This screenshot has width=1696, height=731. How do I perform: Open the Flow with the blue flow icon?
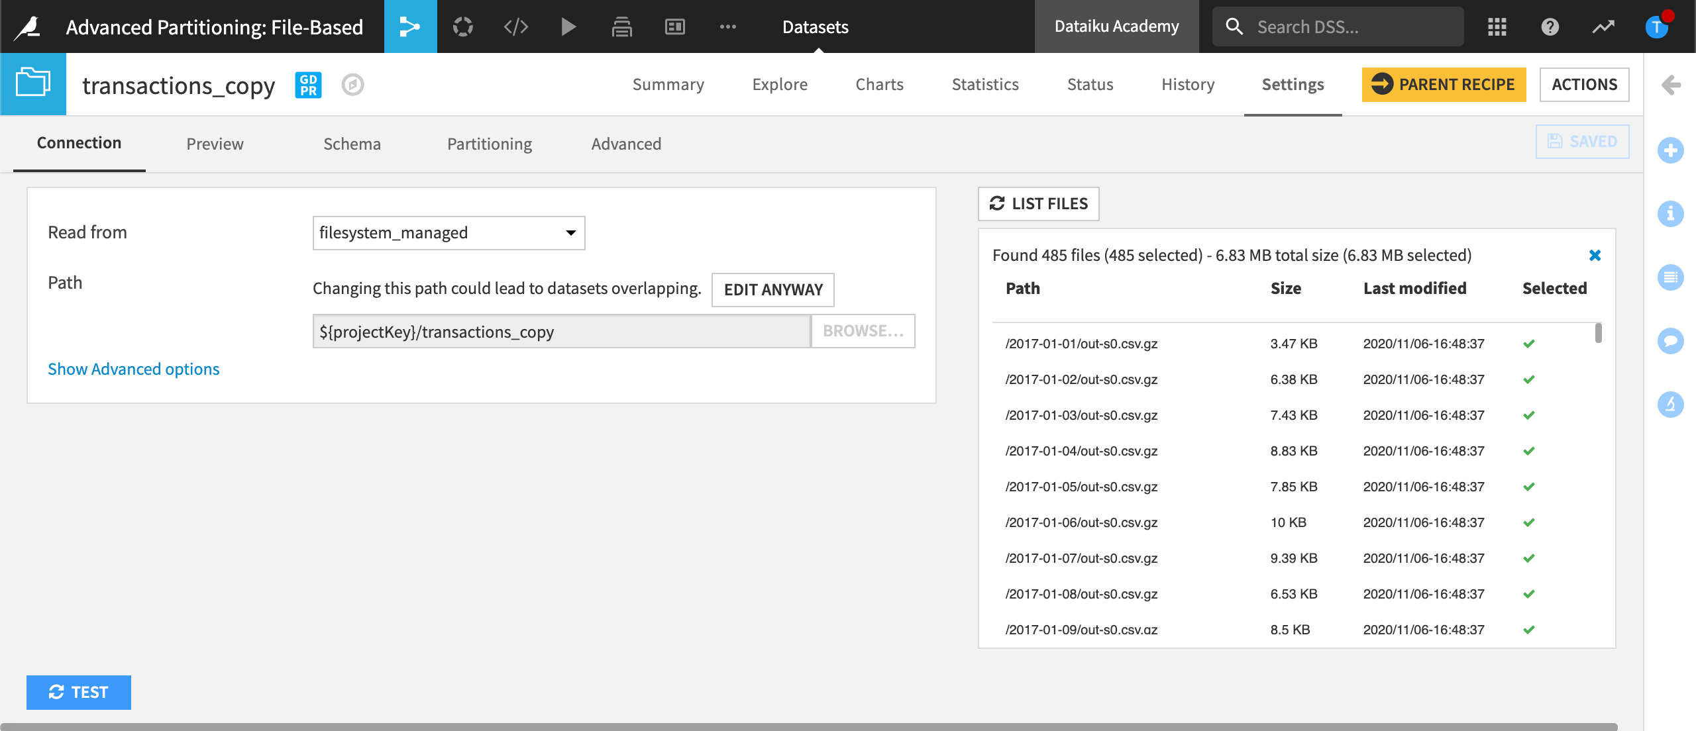click(410, 26)
